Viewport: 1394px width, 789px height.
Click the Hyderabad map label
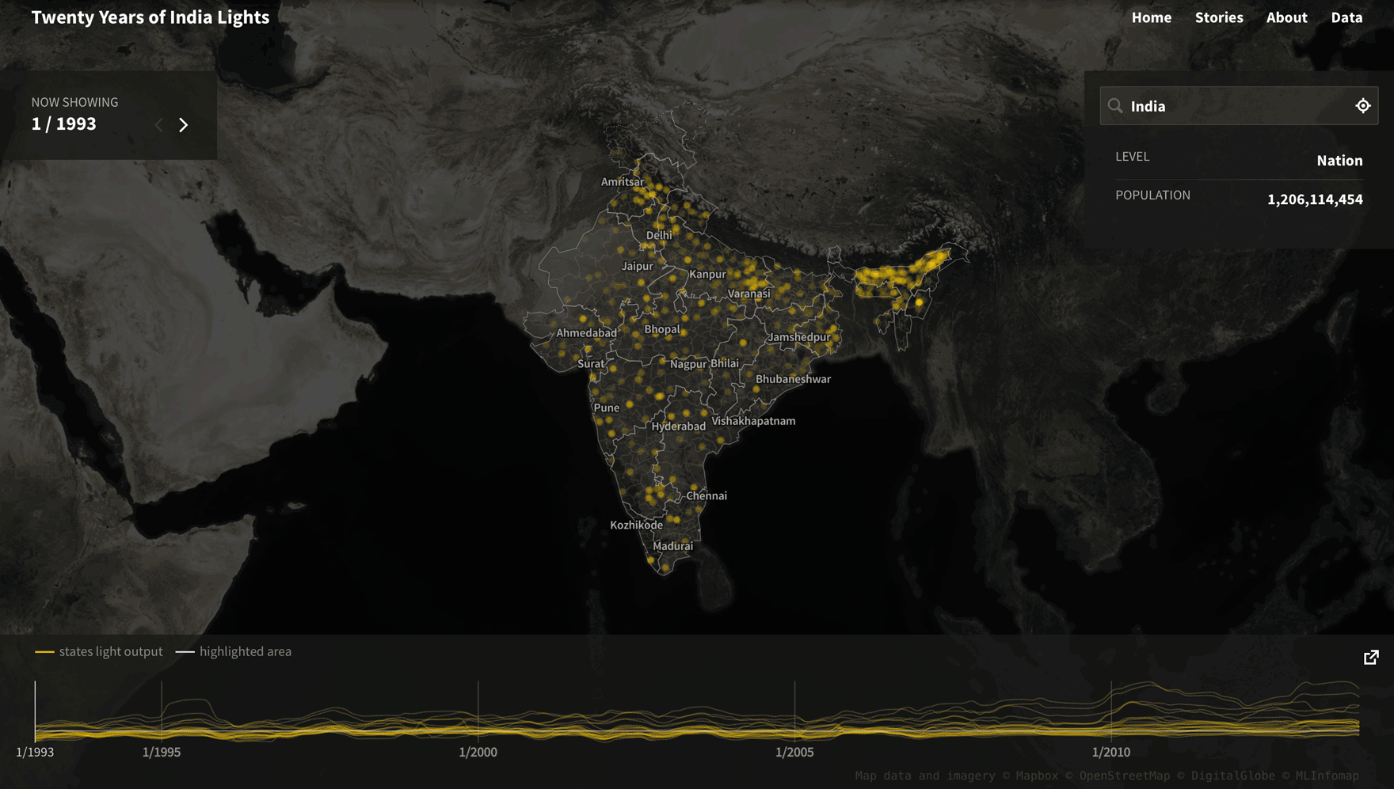[679, 426]
